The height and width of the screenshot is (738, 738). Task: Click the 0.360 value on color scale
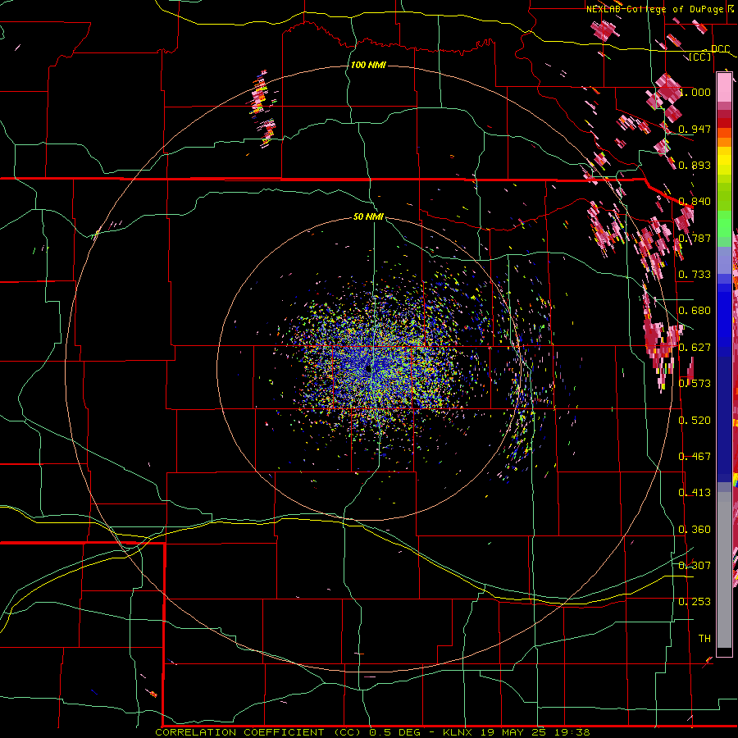[x=695, y=530]
